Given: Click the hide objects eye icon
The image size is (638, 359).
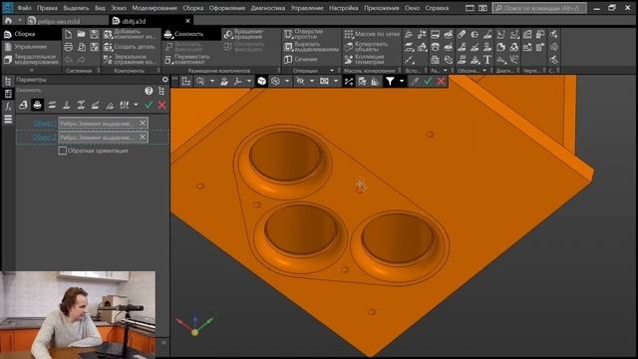Looking at the screenshot, I should click(x=300, y=82).
